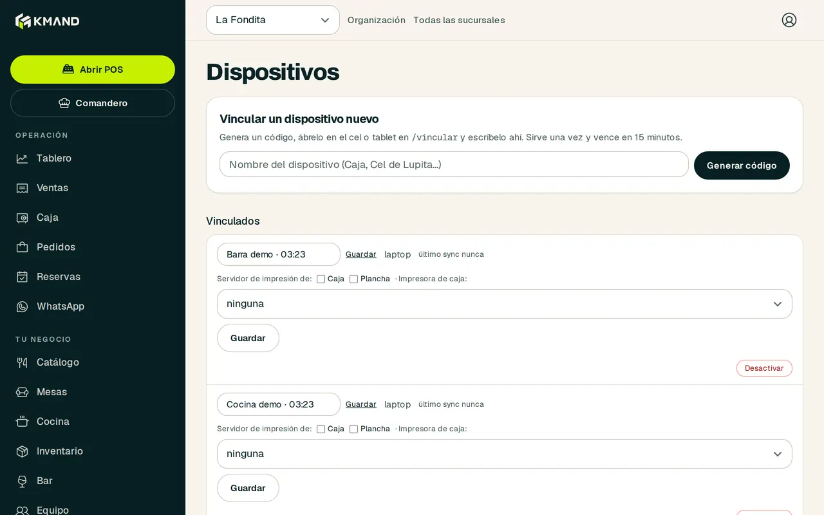Click the Caja cash register icon
Image resolution: width=824 pixels, height=515 pixels.
22,218
